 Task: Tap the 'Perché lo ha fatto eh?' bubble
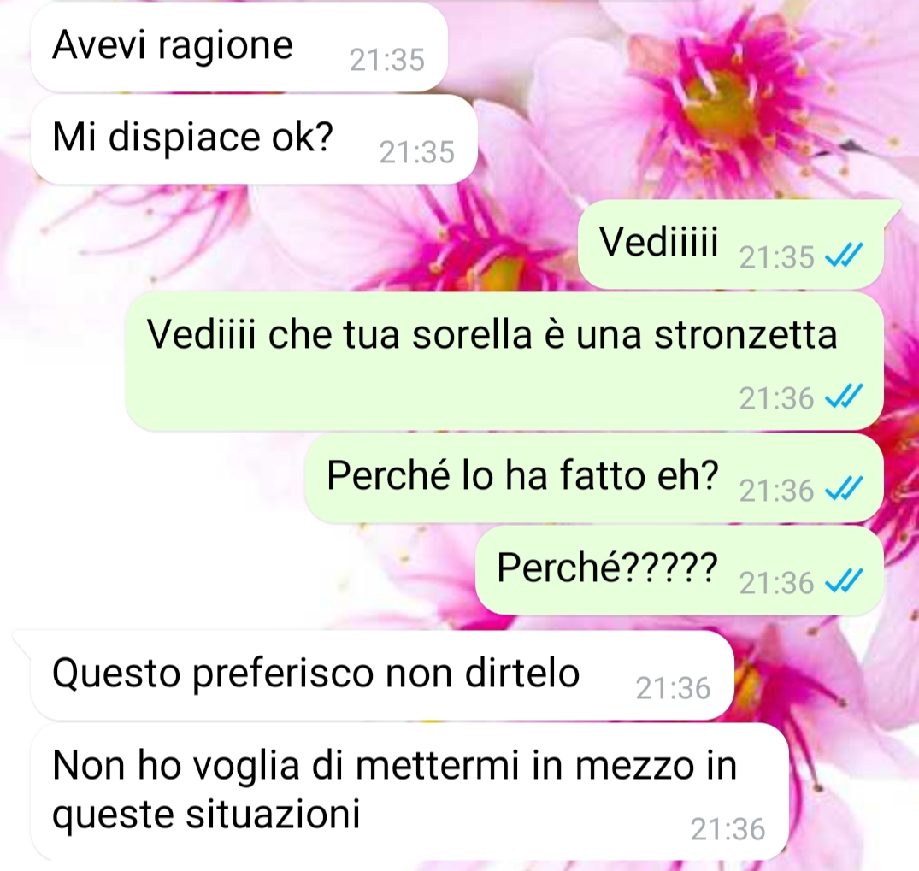tap(594, 477)
